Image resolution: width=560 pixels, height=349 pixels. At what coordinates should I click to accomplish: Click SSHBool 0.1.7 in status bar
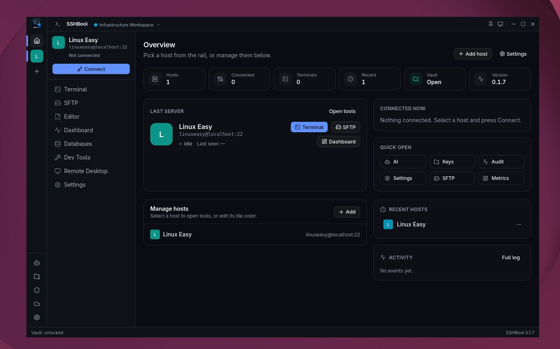520,333
